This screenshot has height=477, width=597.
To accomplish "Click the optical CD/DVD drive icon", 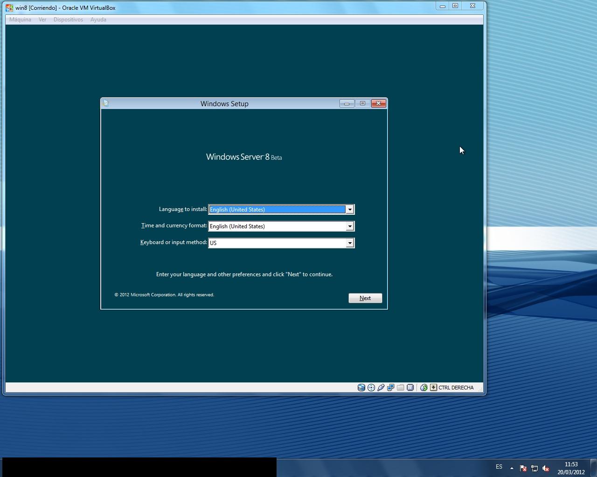I will coord(371,388).
